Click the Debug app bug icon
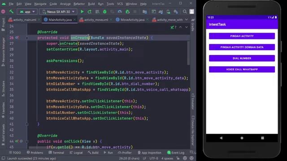Image resolution: width=287 pixels, height=161 pixels. (104, 12)
